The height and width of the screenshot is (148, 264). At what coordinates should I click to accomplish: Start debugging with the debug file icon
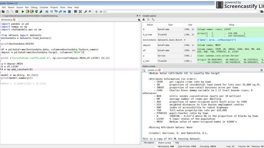click(47, 12)
